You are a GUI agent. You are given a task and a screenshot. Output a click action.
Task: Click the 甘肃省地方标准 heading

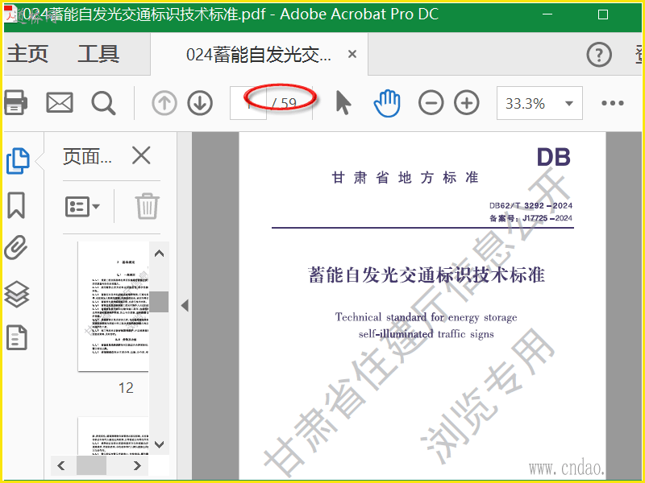click(x=406, y=177)
